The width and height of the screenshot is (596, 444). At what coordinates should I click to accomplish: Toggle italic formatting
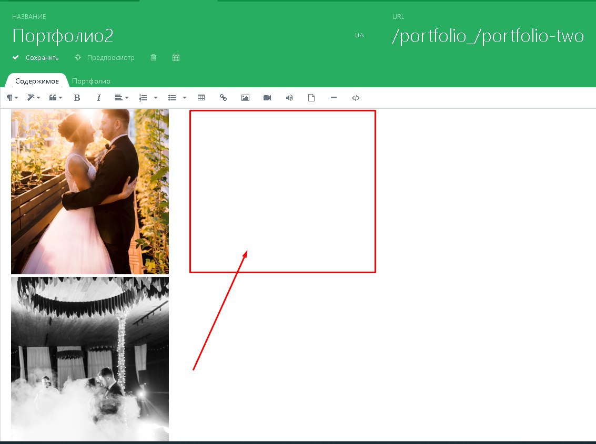[99, 98]
